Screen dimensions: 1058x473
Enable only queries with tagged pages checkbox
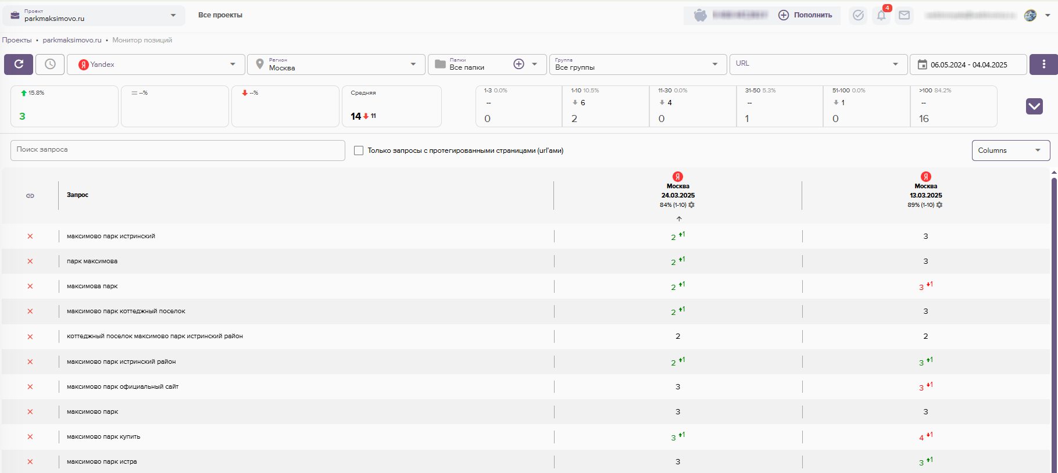[359, 150]
